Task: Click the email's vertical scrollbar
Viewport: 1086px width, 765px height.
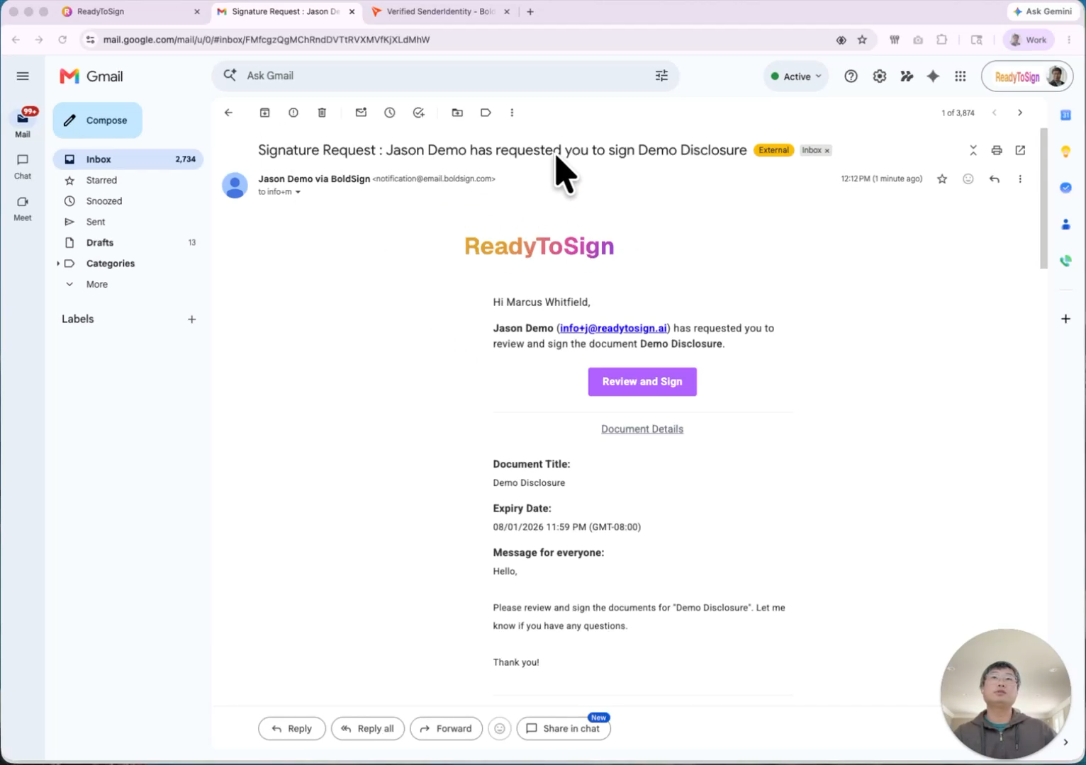Action: (x=1043, y=198)
